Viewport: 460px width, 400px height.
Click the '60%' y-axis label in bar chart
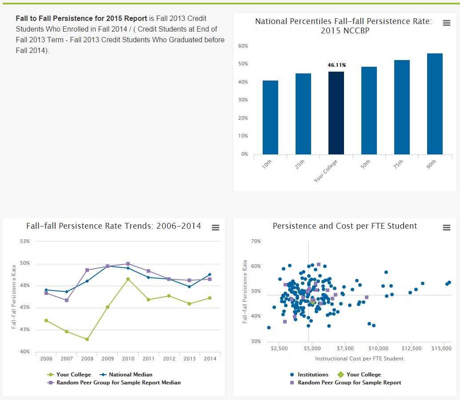(243, 46)
